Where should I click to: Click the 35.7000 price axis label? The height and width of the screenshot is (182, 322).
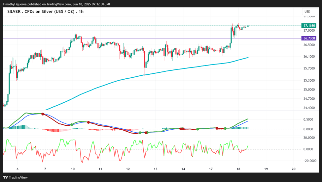[309, 68]
